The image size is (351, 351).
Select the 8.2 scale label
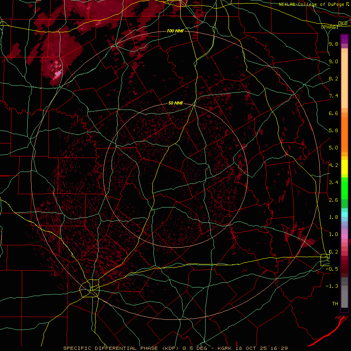(333, 78)
